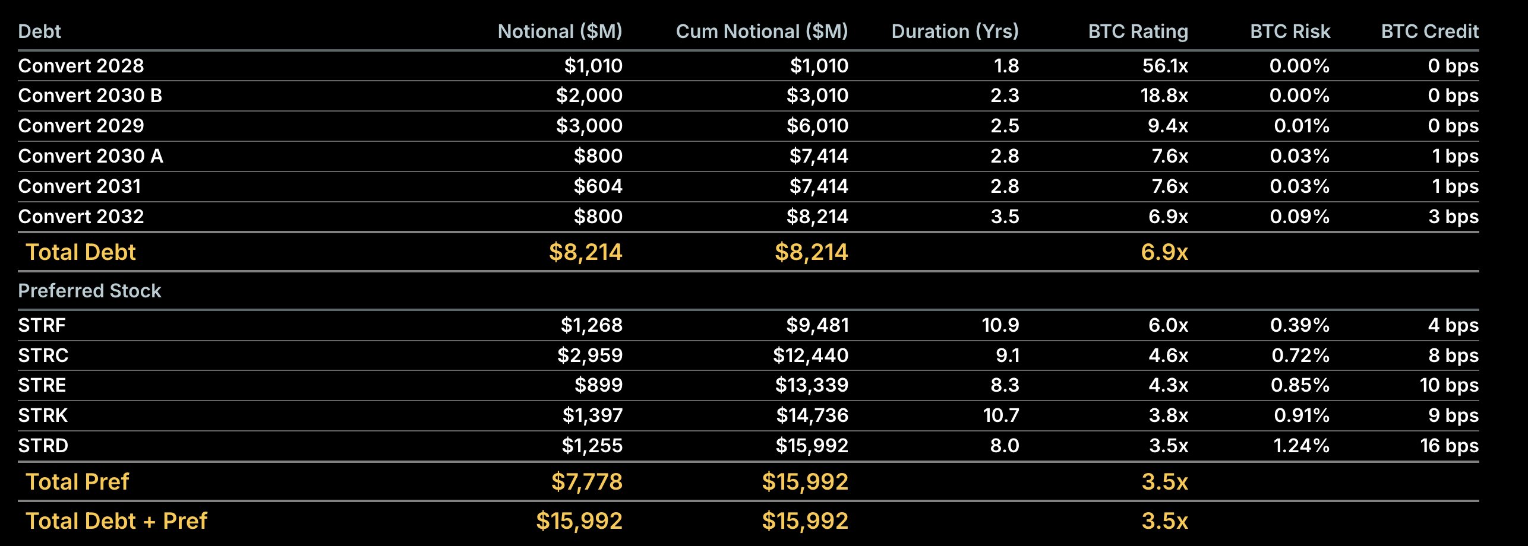Click the BTC Credit column header
The height and width of the screenshot is (546, 1528).
(x=1429, y=31)
